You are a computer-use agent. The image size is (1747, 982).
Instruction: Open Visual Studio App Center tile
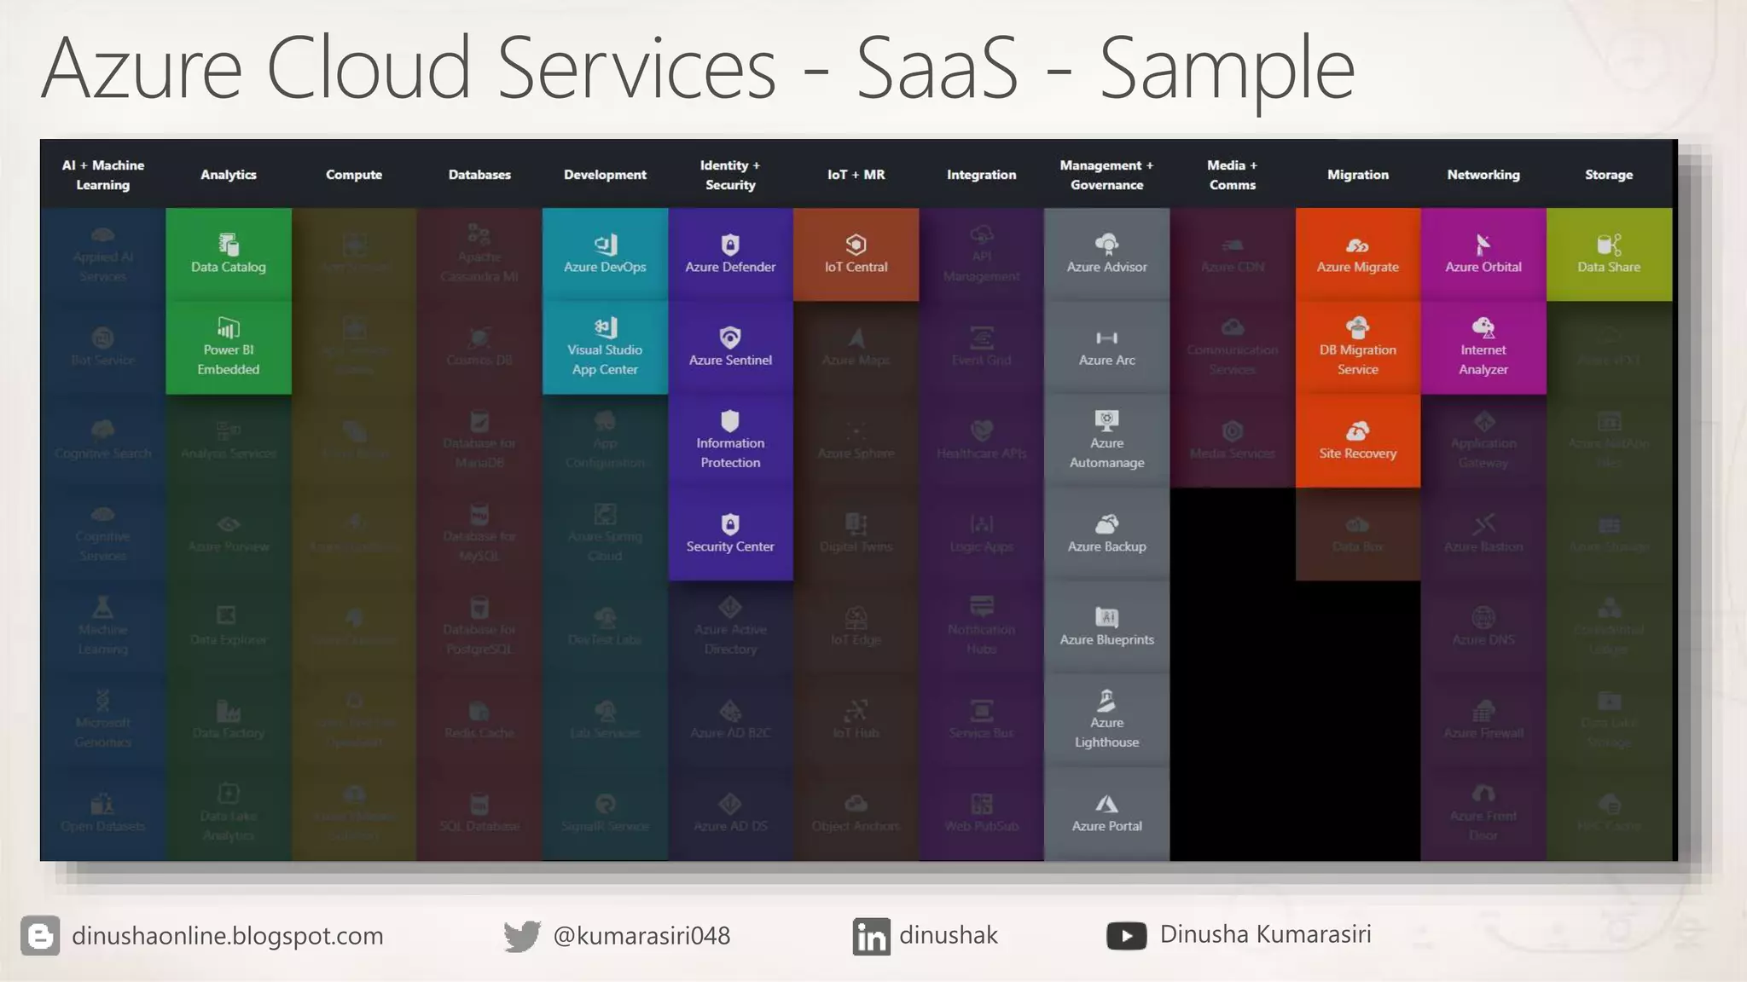[x=605, y=348]
